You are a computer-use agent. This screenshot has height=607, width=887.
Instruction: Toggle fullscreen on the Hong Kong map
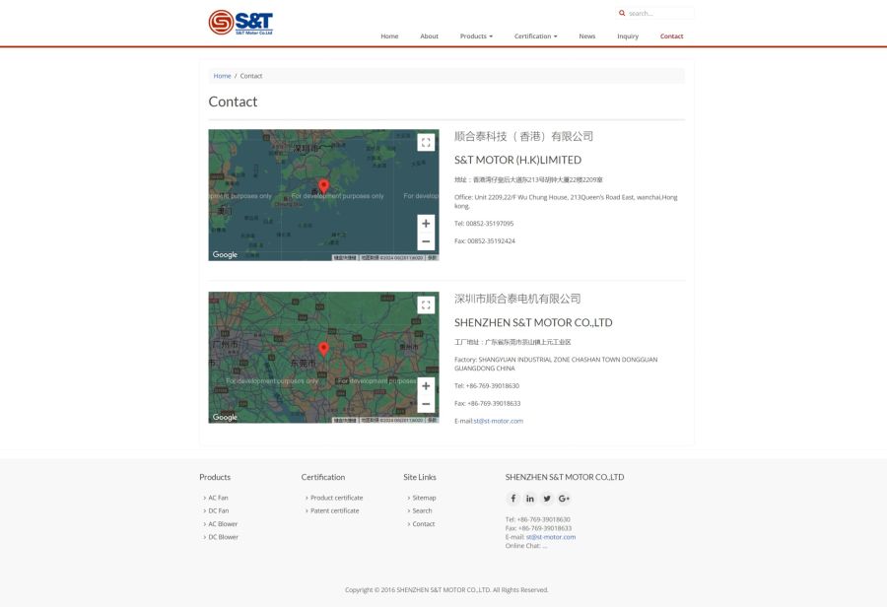point(426,142)
